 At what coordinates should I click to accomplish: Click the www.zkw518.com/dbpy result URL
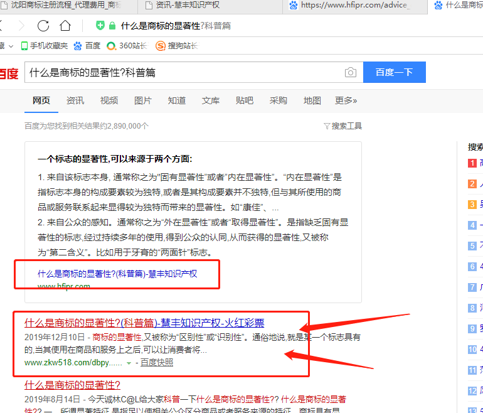[73, 362]
